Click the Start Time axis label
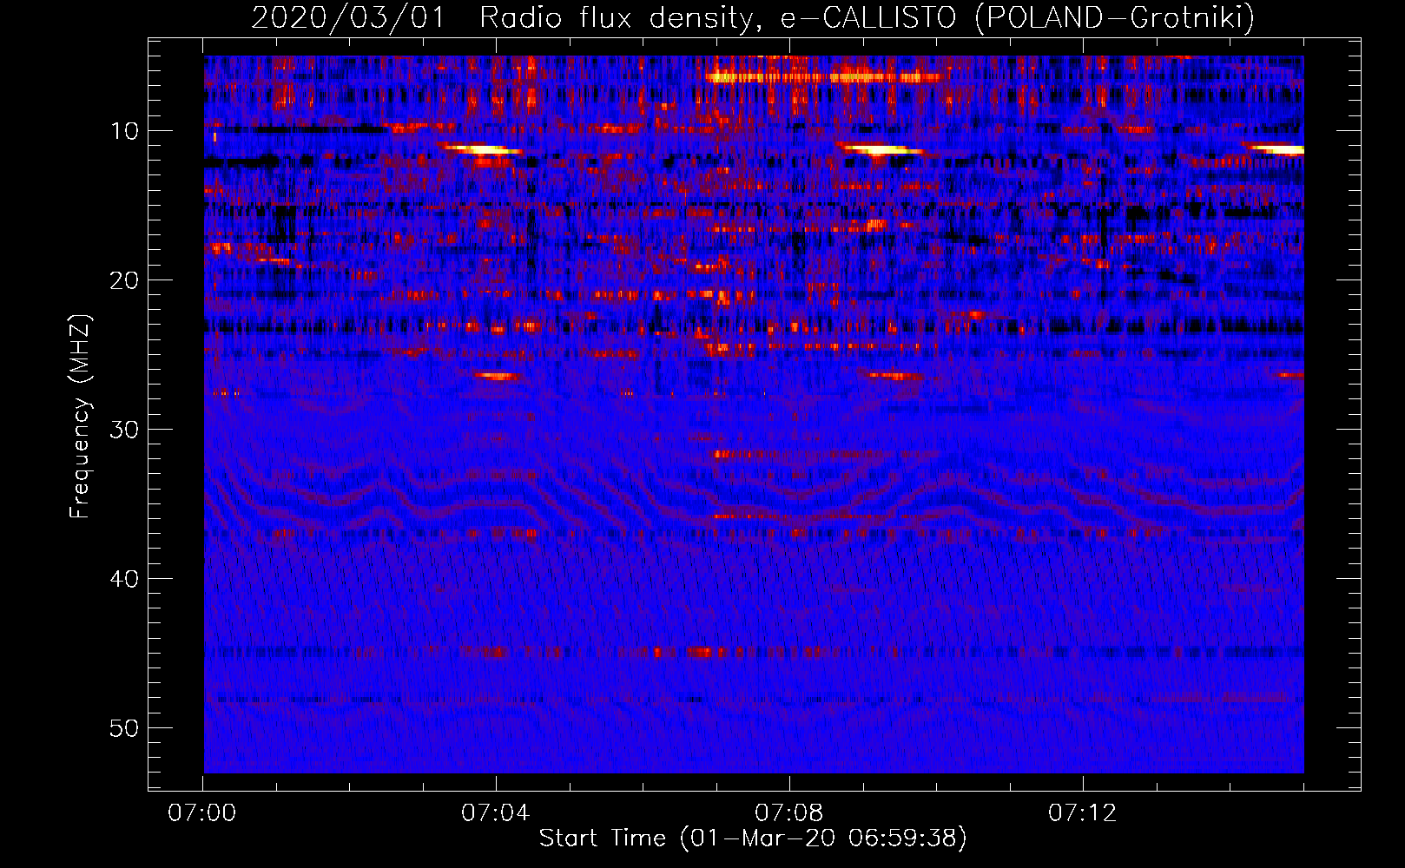Image resolution: width=1405 pixels, height=868 pixels. click(753, 838)
